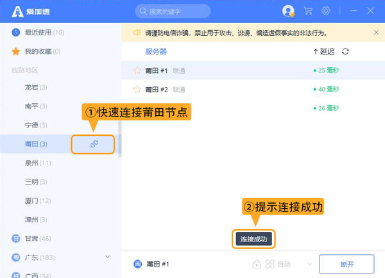Click the 搜索关键字 search field

tap(173, 12)
